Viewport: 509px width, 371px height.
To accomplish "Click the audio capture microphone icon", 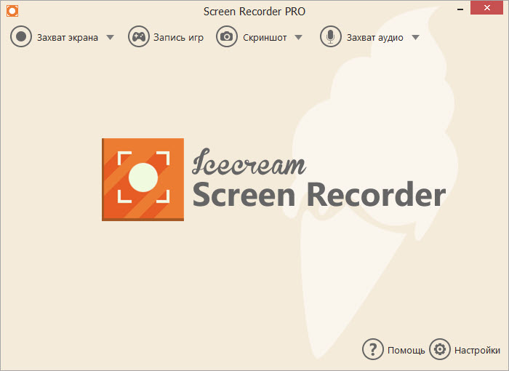I will [330, 36].
